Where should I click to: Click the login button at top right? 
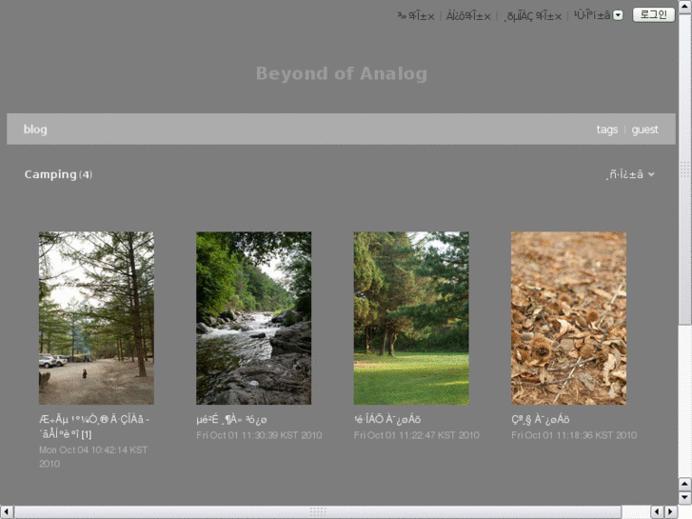point(654,14)
